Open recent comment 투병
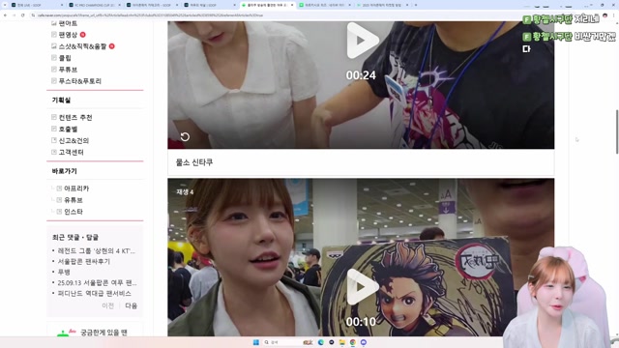The width and height of the screenshot is (619, 348). pos(64,273)
